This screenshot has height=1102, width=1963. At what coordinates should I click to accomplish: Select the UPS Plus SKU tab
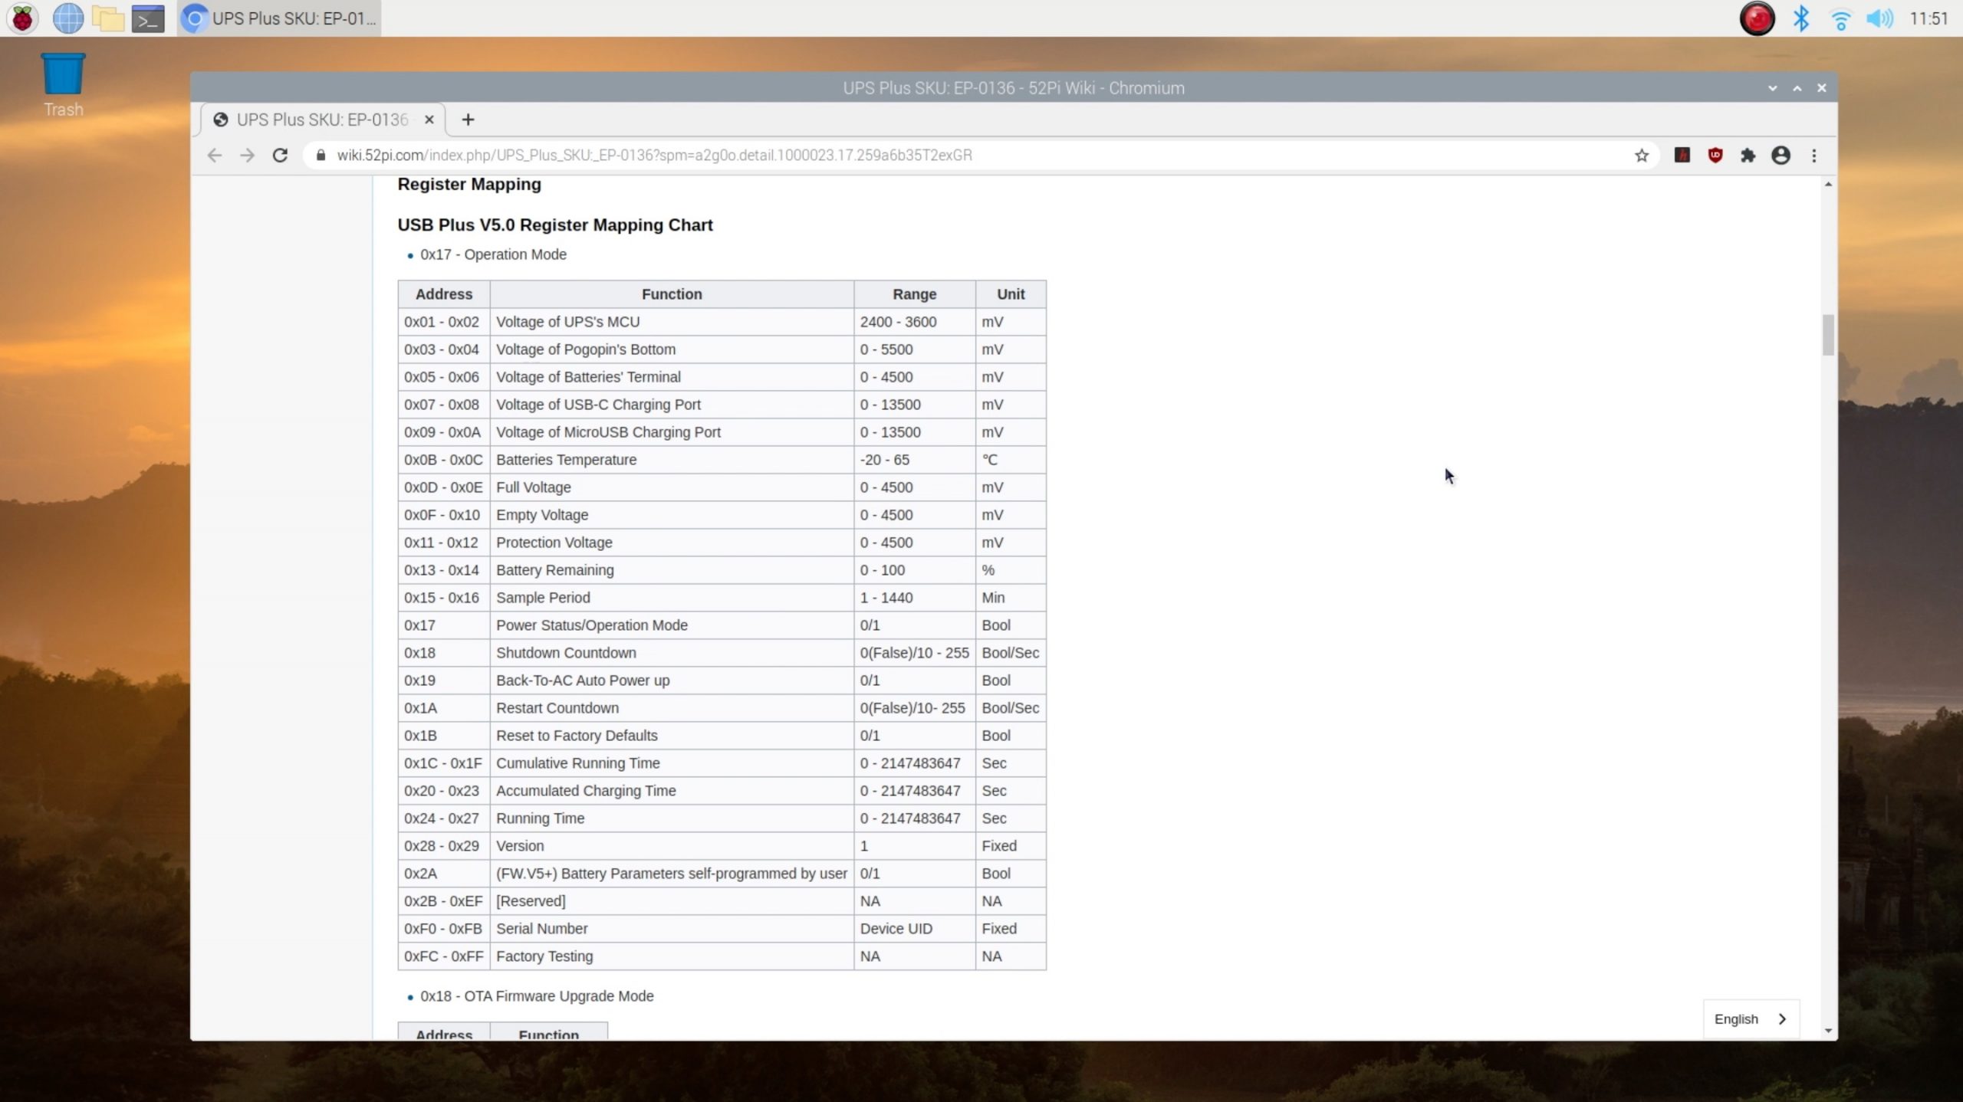[x=322, y=120]
